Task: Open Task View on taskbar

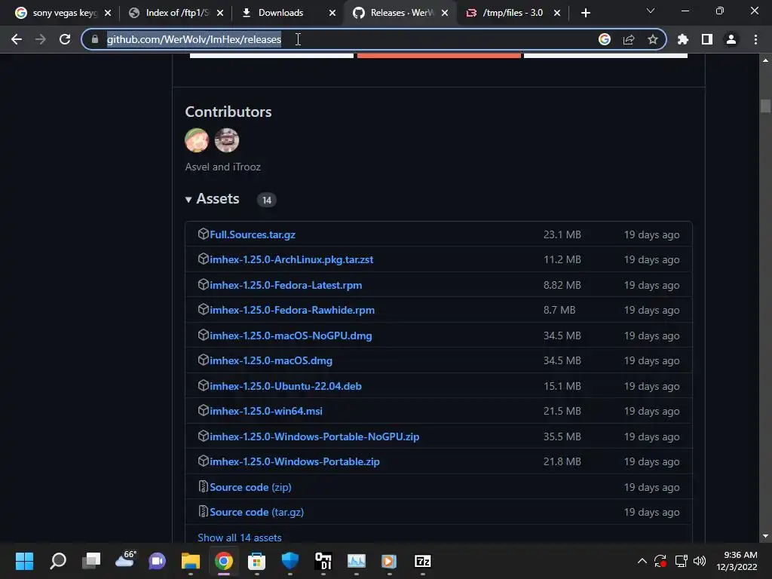Action: click(x=91, y=561)
